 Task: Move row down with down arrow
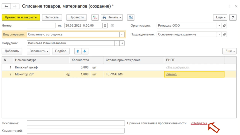tap(85, 51)
